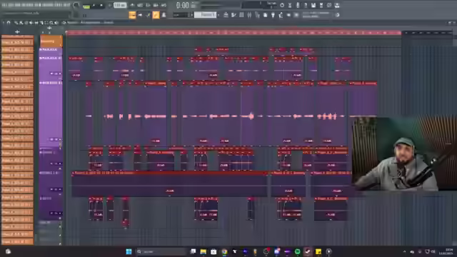
Task: Click the Windows Start button
Action: coord(129,251)
